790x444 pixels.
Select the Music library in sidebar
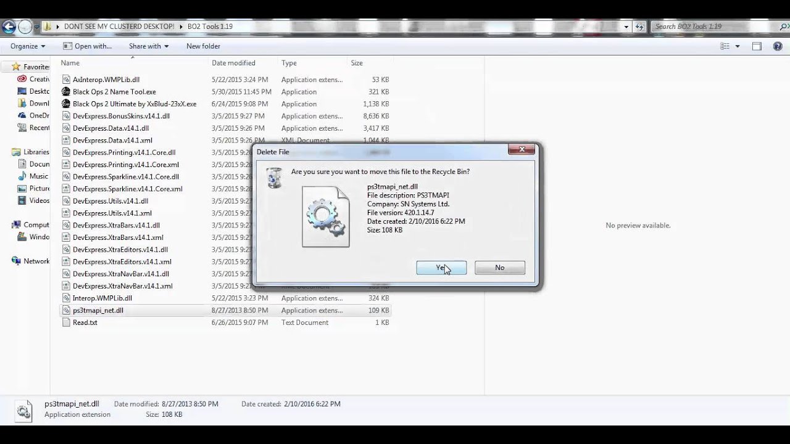pyautogui.click(x=33, y=176)
